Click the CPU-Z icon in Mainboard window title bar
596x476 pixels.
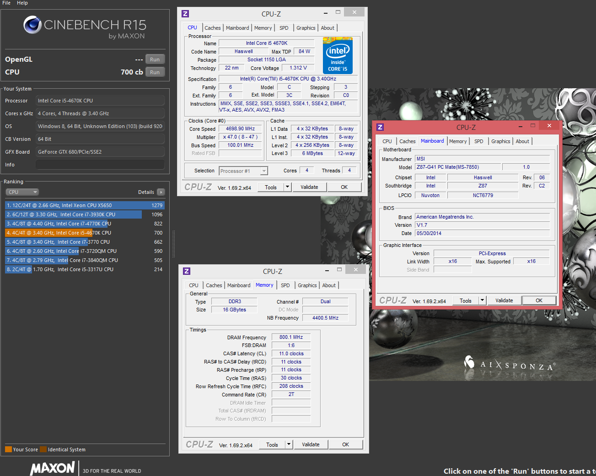pos(380,127)
